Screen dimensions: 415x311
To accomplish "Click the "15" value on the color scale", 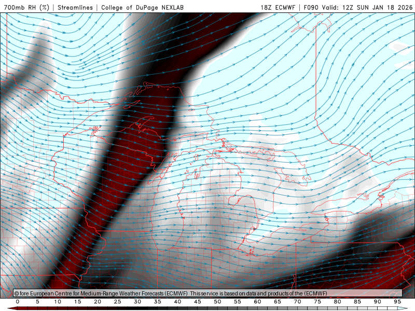I will coord(77,302).
